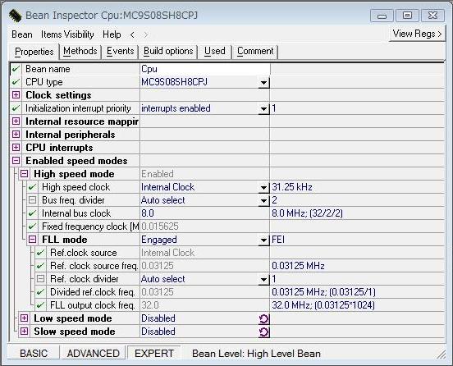This screenshot has width=453, height=366.
Task: Click the resize grip in the status bar corner
Action: point(442,355)
